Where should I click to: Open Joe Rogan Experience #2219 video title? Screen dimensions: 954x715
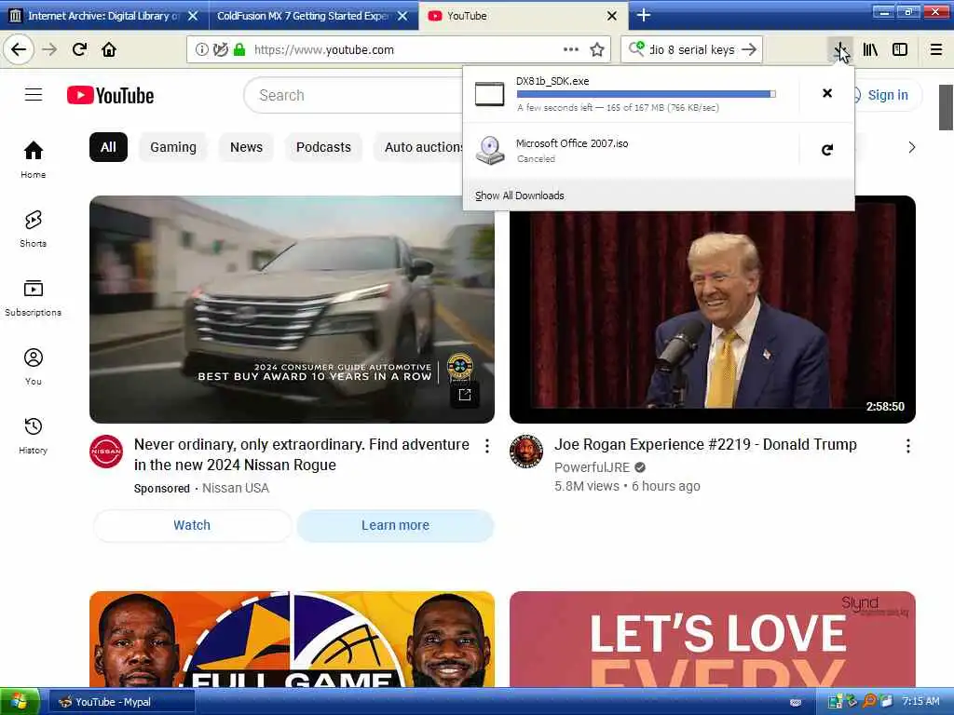click(705, 444)
